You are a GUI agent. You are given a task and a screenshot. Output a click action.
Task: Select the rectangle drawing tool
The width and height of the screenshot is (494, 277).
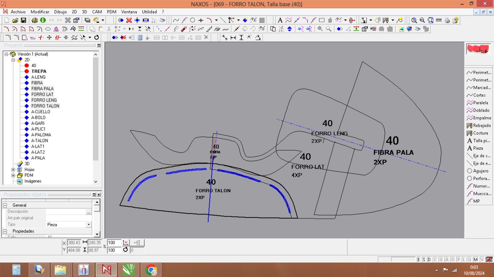(x=322, y=20)
